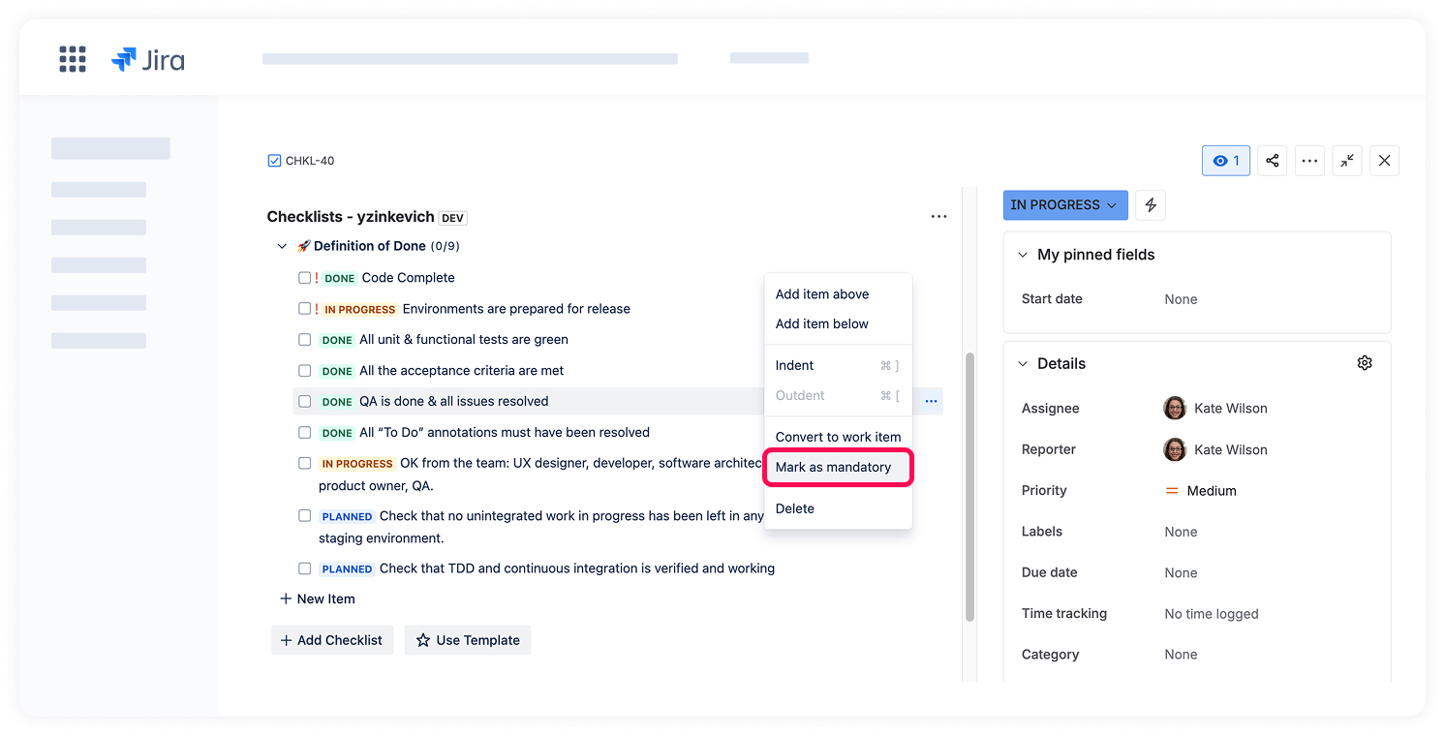This screenshot has width=1445, height=736.
Task: Select Mark as mandatory menu option
Action: [x=833, y=467]
